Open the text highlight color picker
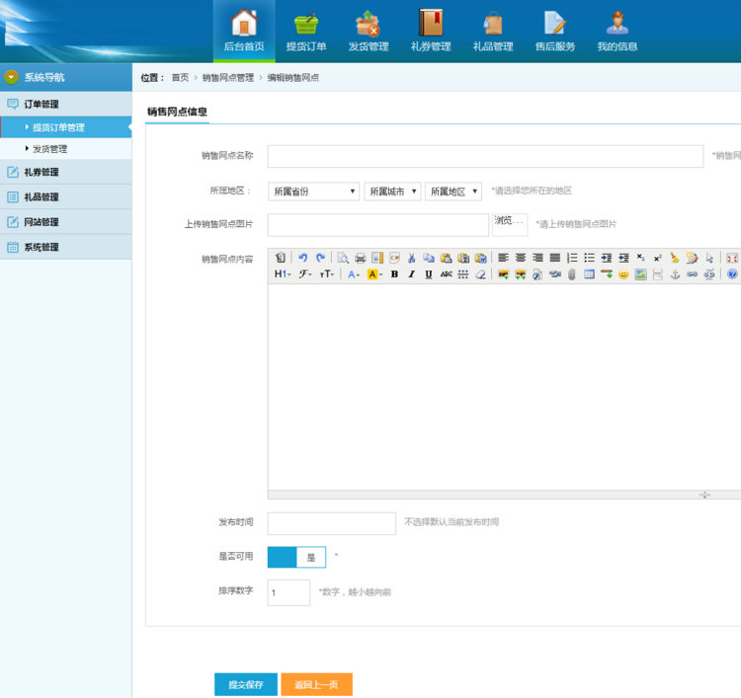The width and height of the screenshot is (741, 698). pyautogui.click(x=374, y=274)
